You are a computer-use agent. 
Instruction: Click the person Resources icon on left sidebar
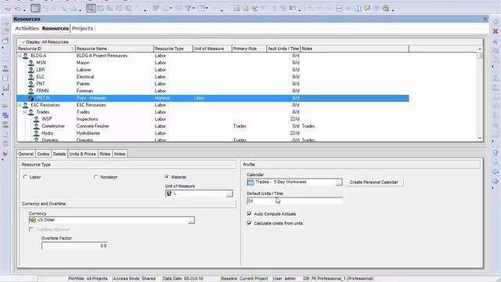(5, 68)
